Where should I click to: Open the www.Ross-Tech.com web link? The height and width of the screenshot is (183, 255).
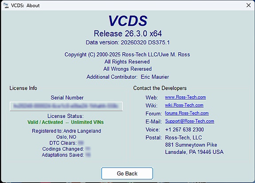point(185,97)
